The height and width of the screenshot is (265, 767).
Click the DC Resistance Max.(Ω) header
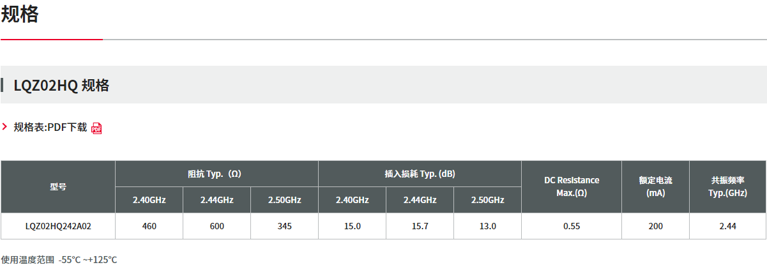(572, 187)
